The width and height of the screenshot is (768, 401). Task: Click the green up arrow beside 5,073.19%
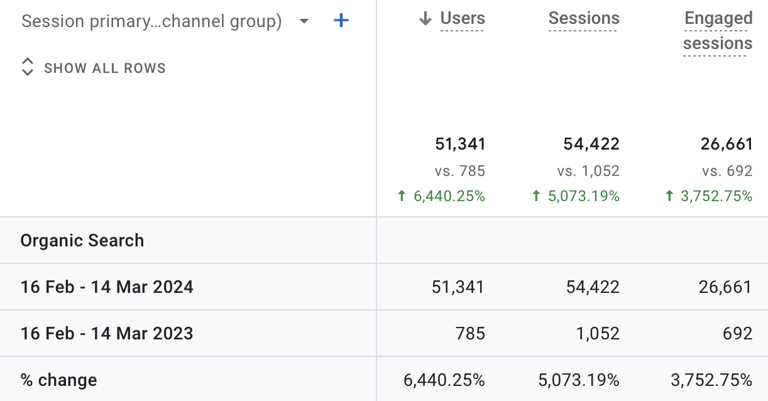[536, 196]
